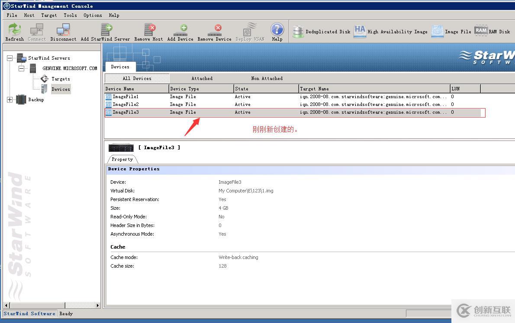Open the Property tab
The image size is (515, 323).
pyautogui.click(x=122, y=159)
